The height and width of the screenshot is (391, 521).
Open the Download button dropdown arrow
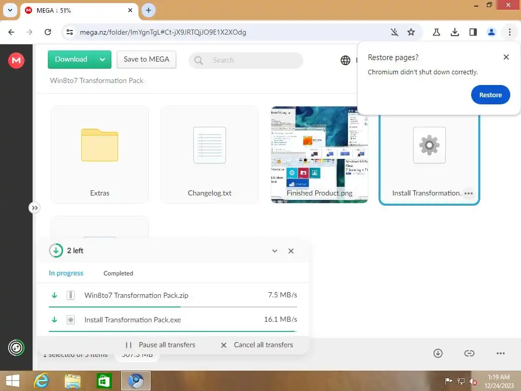click(x=102, y=60)
